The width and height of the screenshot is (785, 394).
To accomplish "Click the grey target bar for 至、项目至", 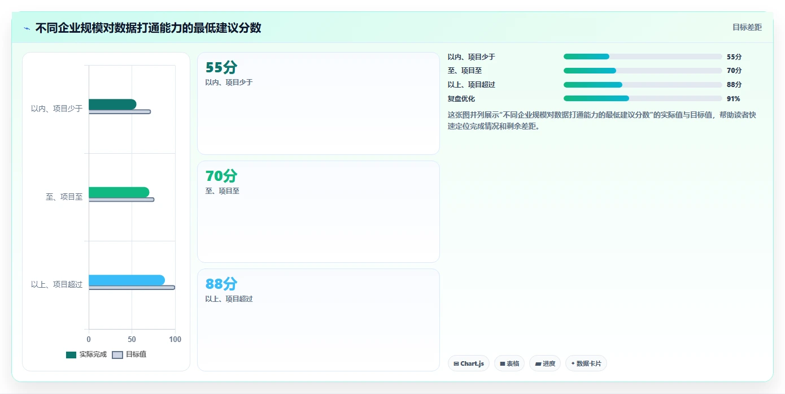I will point(121,200).
